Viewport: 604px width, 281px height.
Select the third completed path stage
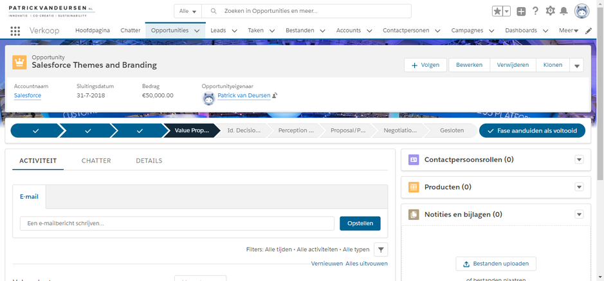tap(140, 131)
